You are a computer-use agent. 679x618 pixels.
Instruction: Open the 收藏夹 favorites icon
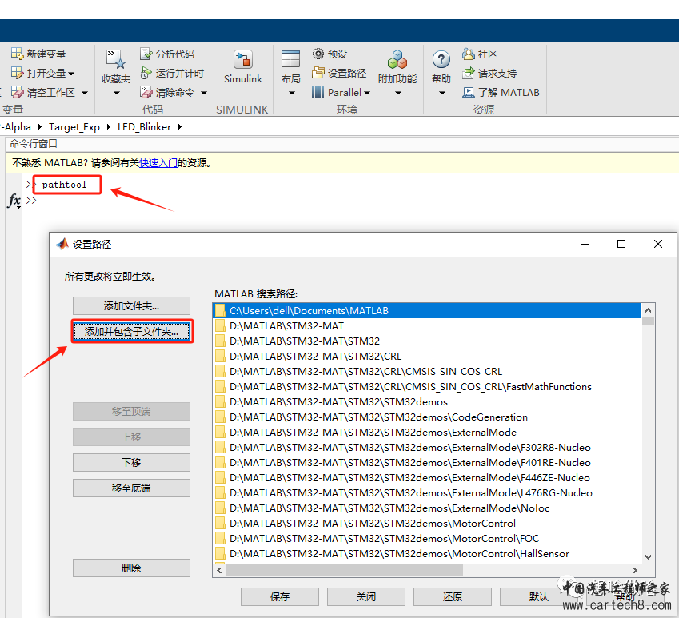click(x=116, y=59)
